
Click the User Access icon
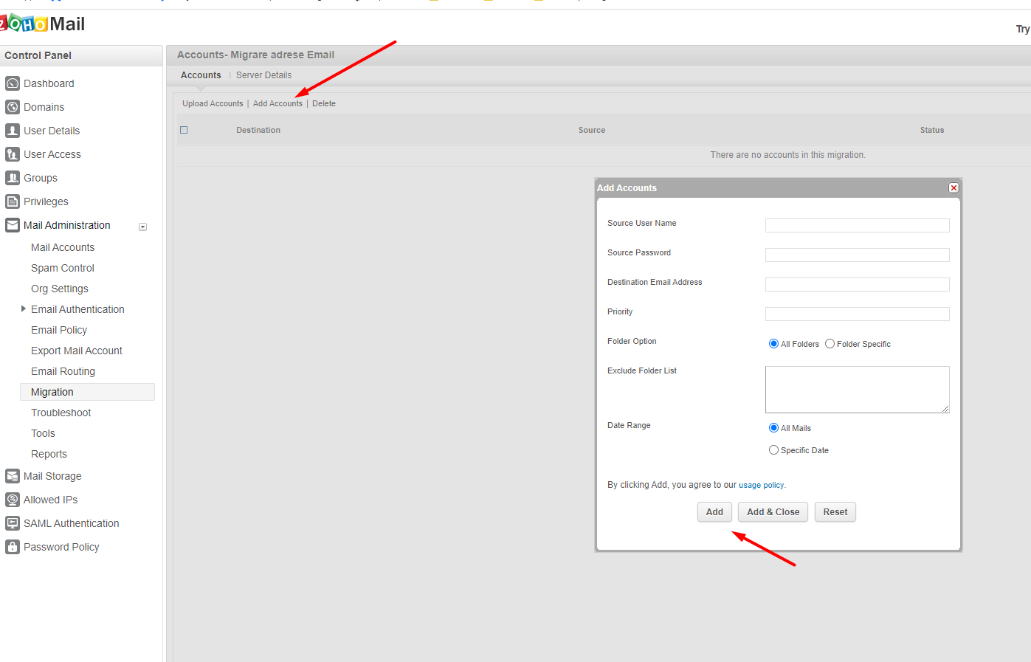pyautogui.click(x=12, y=154)
